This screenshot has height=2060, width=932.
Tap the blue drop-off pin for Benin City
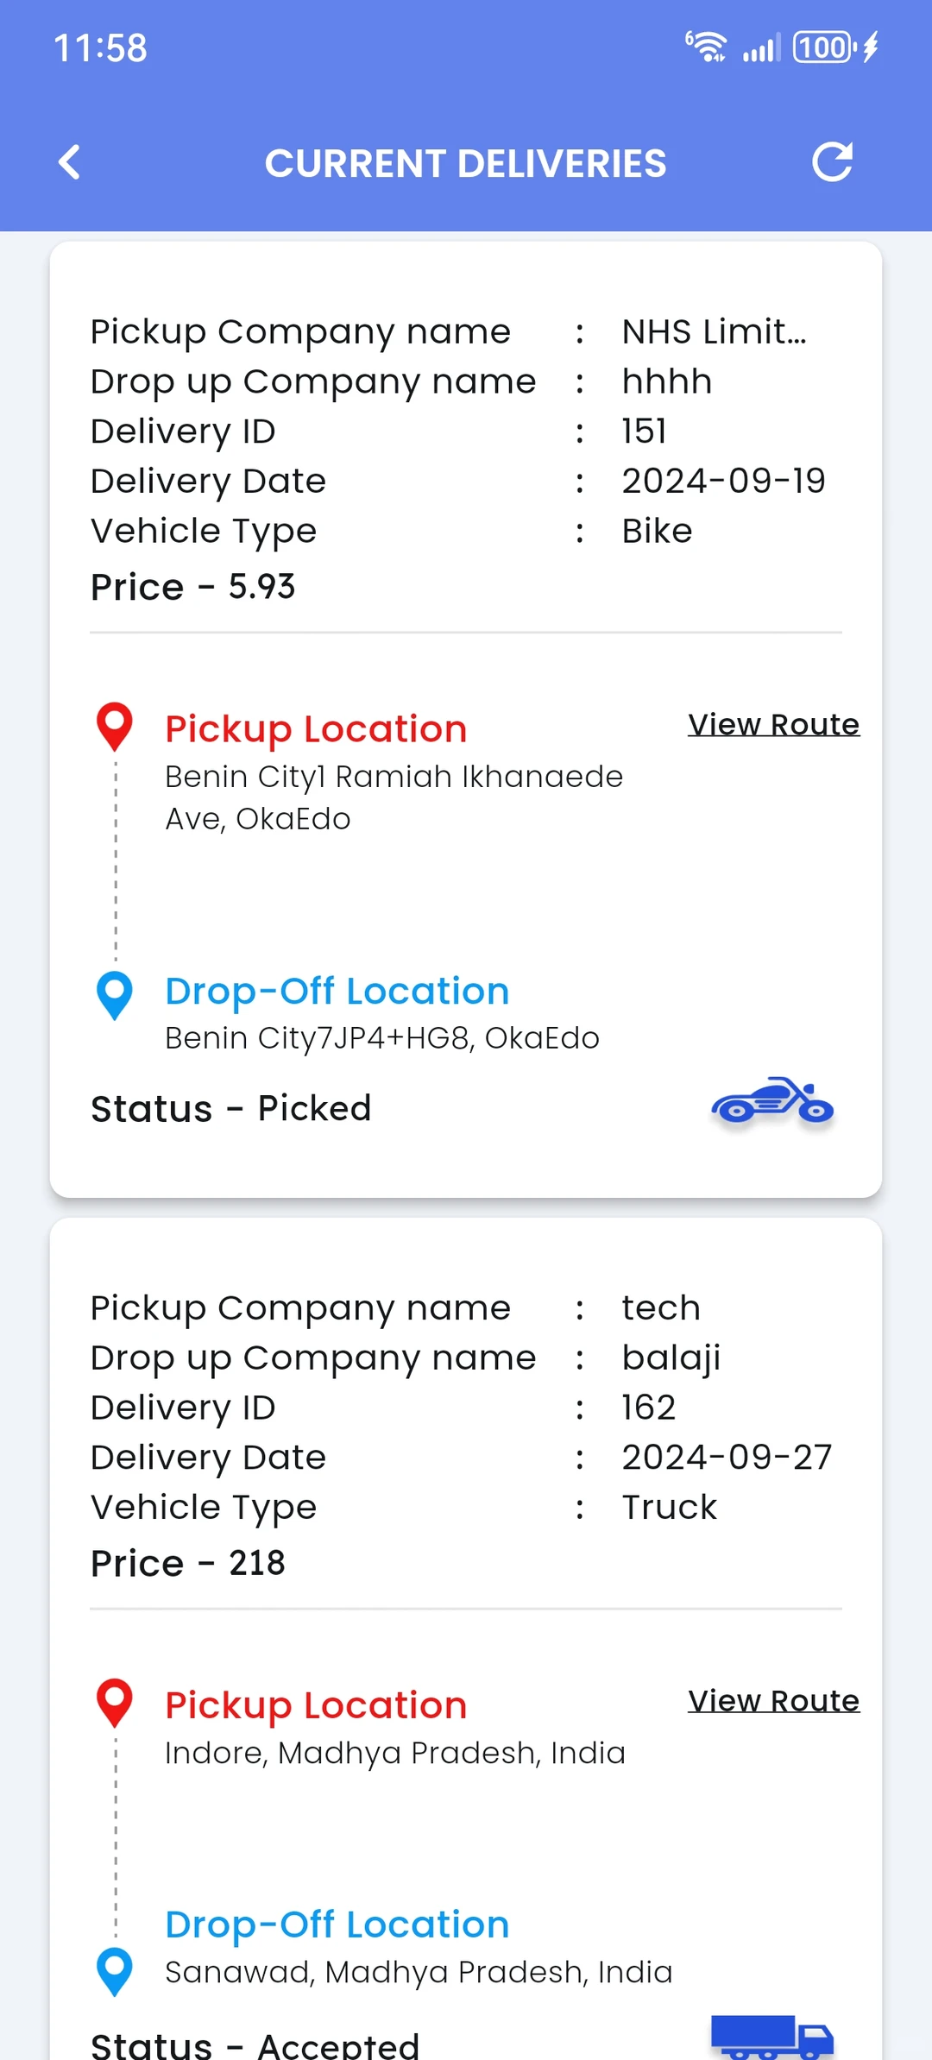tap(114, 994)
